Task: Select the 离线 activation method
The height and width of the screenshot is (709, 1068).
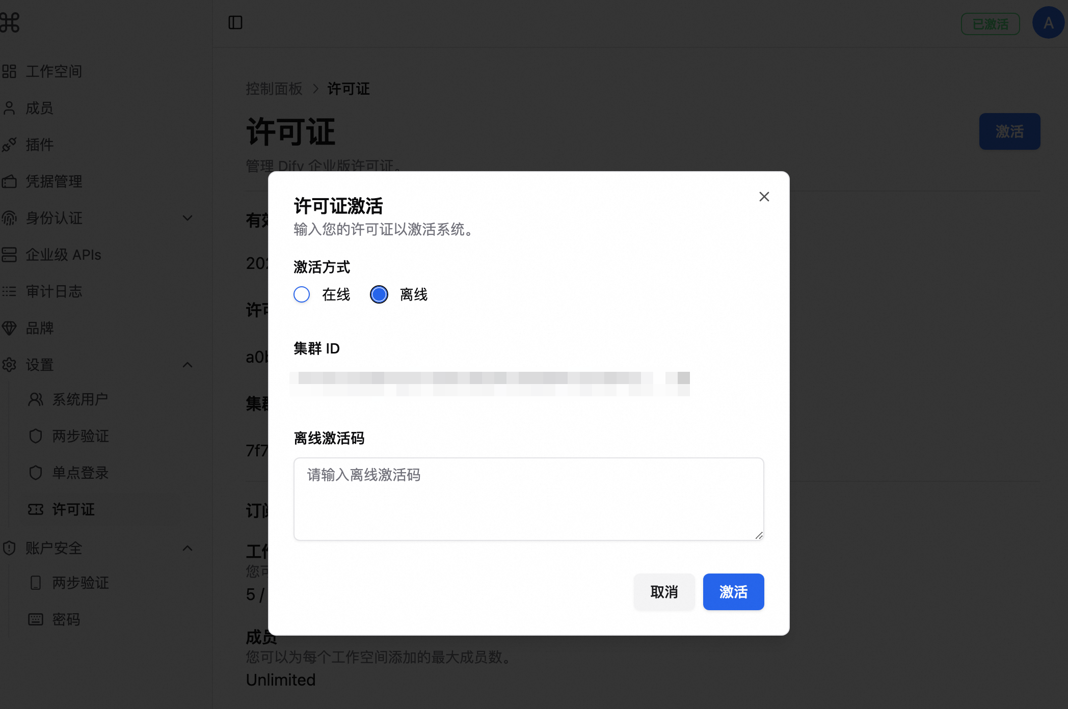Action: pos(379,294)
